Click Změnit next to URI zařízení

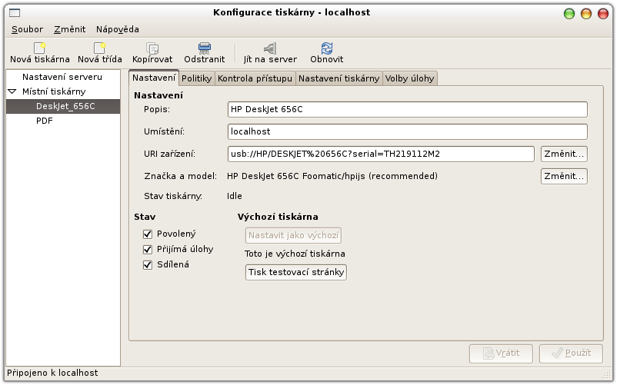tap(564, 154)
